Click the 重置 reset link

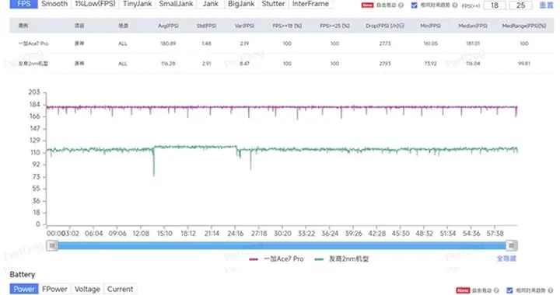pos(546,5)
